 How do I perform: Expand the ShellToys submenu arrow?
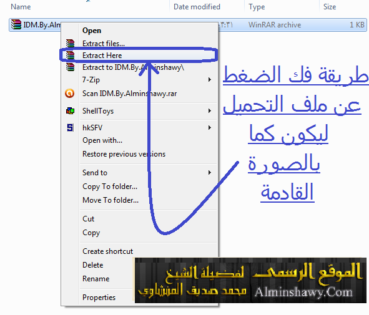coord(209,111)
